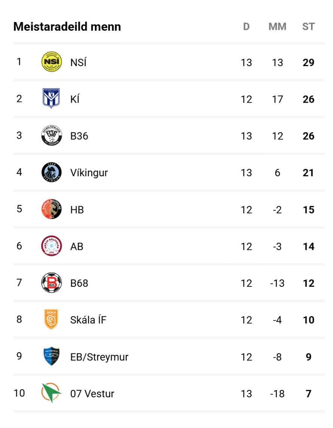Viewport: 333px width, 428px height.
Task: Select the B36 black-and-white badge
Action: point(51,136)
